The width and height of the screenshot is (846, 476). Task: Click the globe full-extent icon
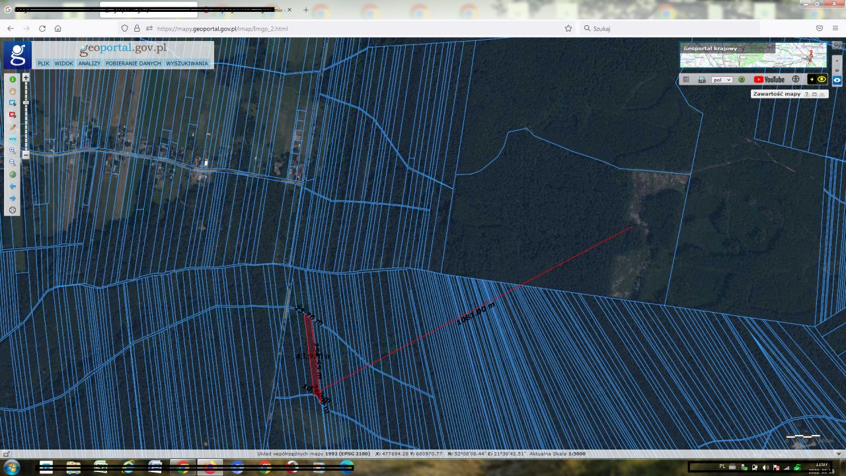[13, 175]
